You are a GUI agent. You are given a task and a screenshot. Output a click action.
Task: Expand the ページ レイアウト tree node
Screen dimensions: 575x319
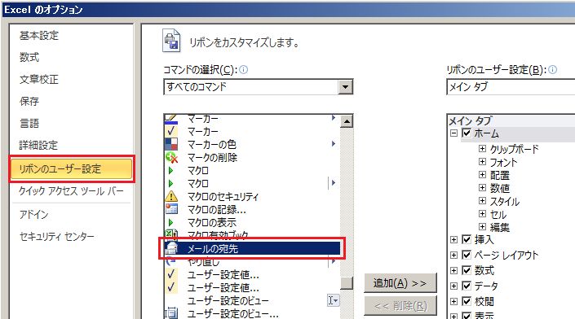[453, 255]
